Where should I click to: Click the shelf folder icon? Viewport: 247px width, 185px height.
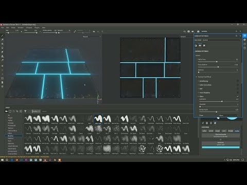pos(6,112)
